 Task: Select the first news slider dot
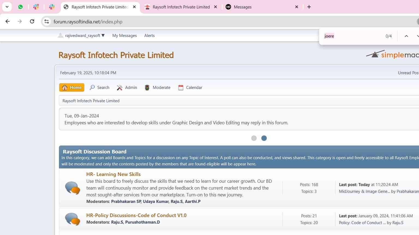click(x=254, y=138)
